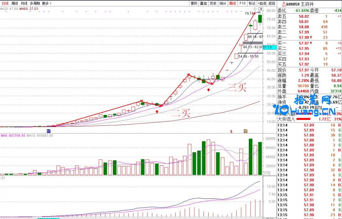This screenshot has width=342, height=219.
Task: Click the diamond icon above the chart
Action: point(255,9)
